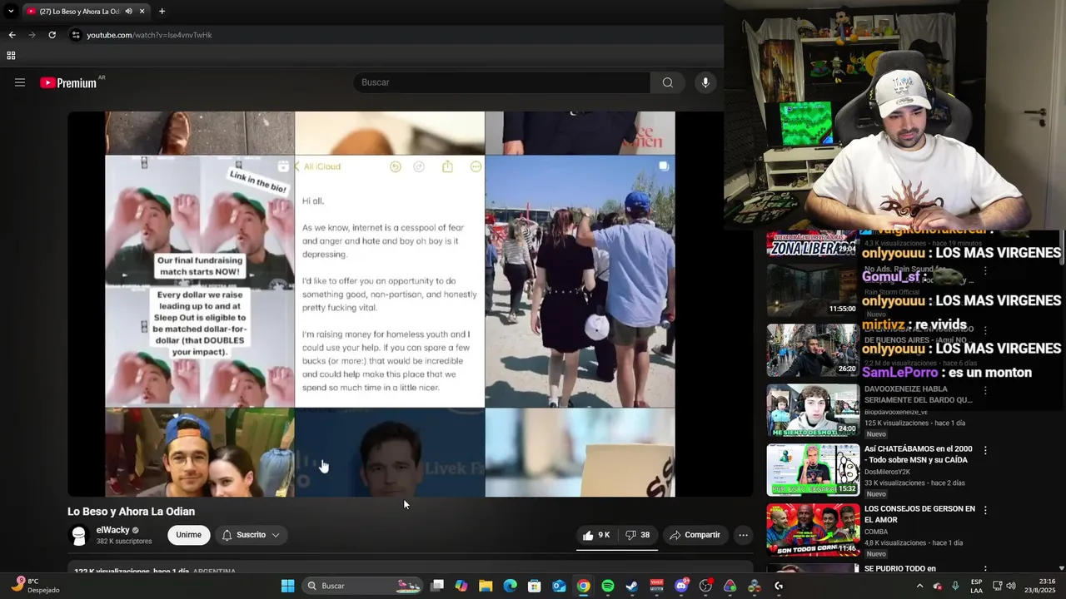Open a new browser tab
Viewport: 1066px width, 599px height.
pyautogui.click(x=162, y=12)
